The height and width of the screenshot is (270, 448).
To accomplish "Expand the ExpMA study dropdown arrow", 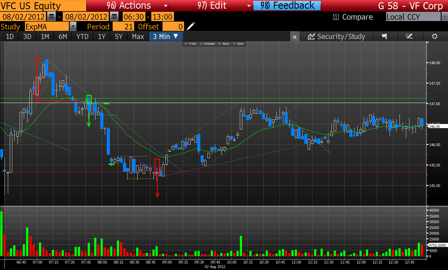I will (x=73, y=27).
